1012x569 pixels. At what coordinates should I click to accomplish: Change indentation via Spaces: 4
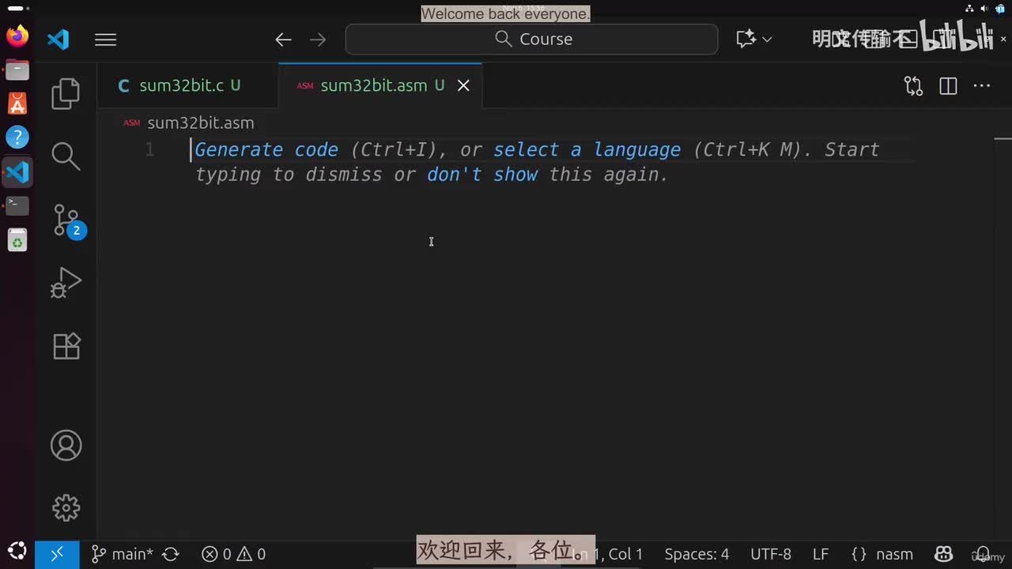pyautogui.click(x=697, y=555)
